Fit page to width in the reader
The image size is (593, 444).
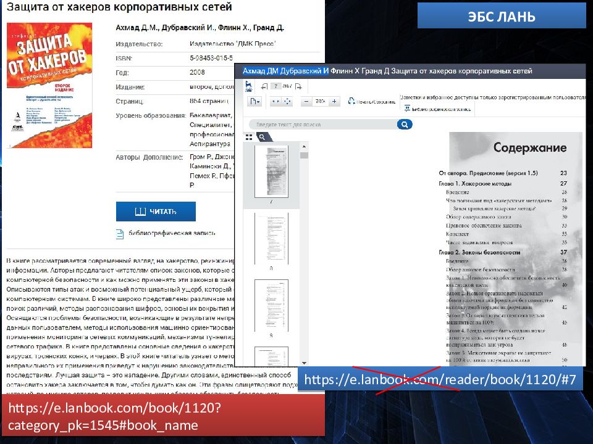tap(275, 101)
